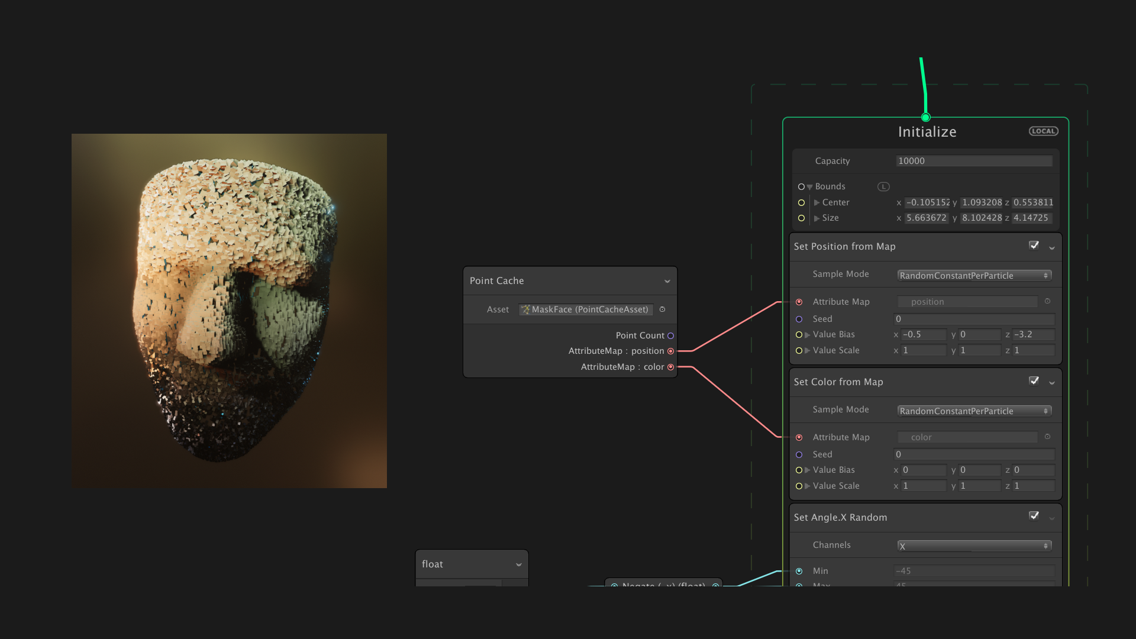Screen dimensions: 1136x639
Task: Click the Bounds input port
Action: tap(801, 187)
